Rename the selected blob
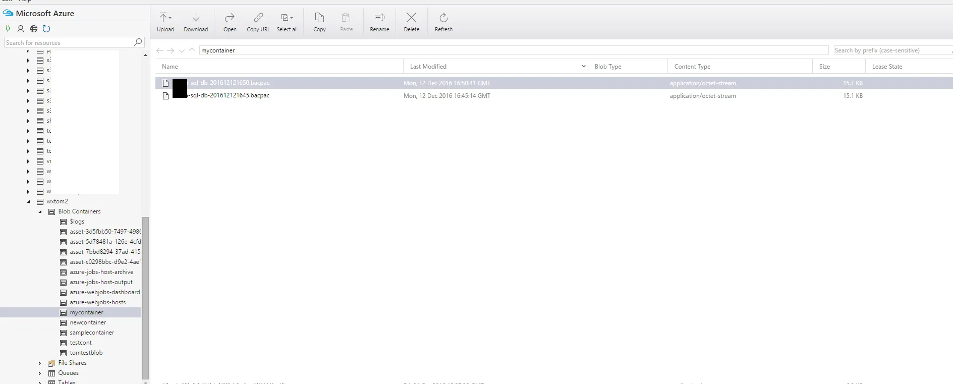Image resolution: width=953 pixels, height=384 pixels. coord(379,22)
